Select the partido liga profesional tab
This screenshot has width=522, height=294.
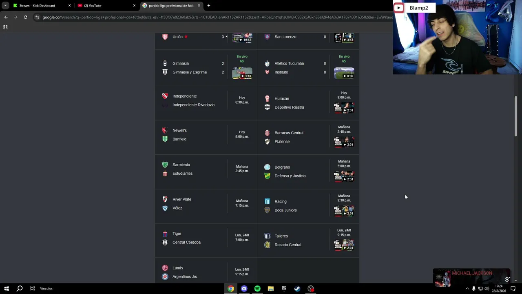(171, 6)
